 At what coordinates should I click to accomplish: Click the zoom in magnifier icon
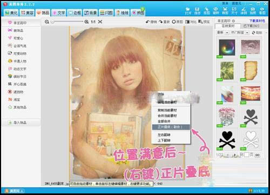(x=86, y=22)
